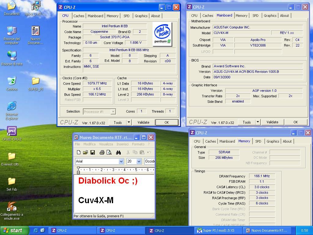
Task: Expand the Arial font dropdown
Action: [x=121, y=161]
